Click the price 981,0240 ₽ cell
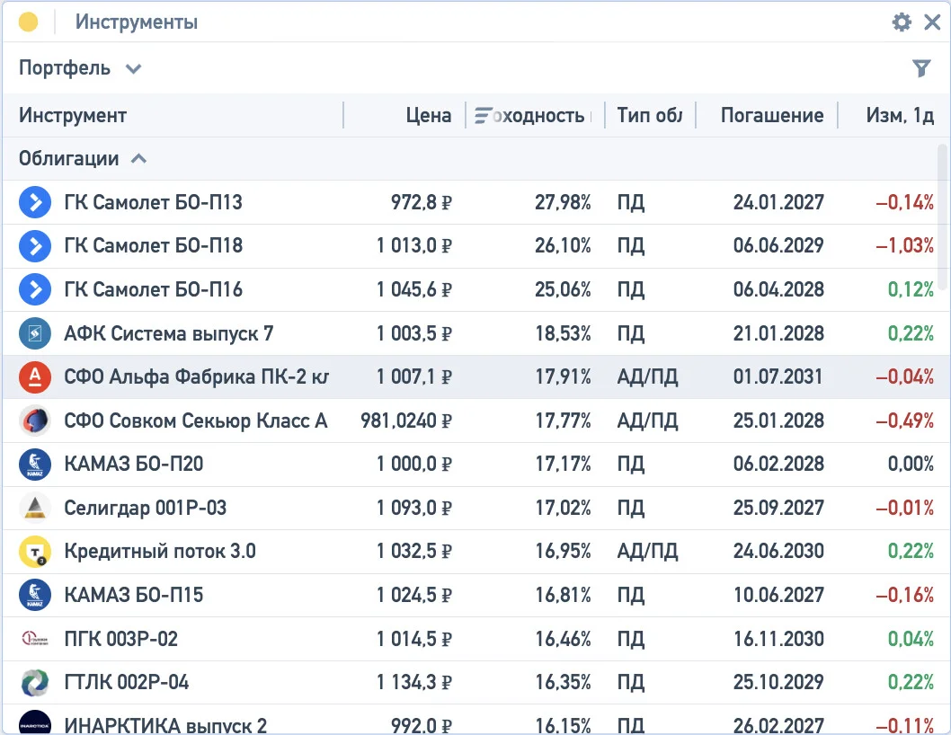The height and width of the screenshot is (735, 951). click(x=406, y=421)
